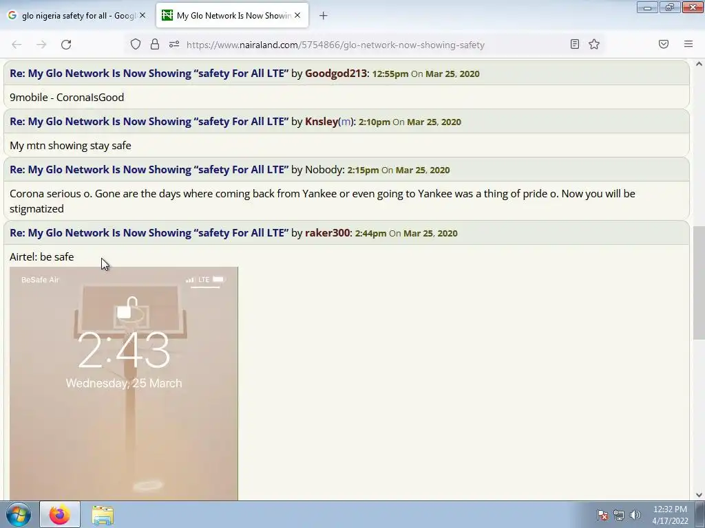Bookmark this page with the star icon
The image size is (705, 528).
[x=594, y=44]
